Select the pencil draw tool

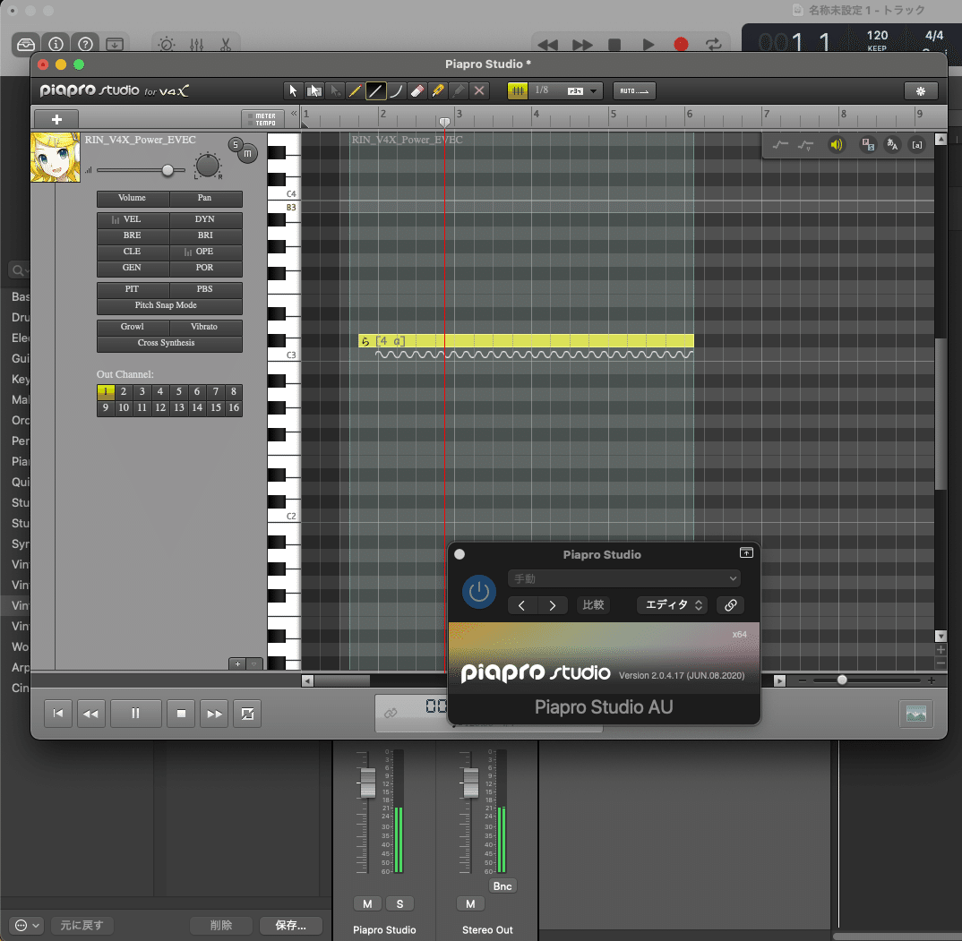pos(355,90)
